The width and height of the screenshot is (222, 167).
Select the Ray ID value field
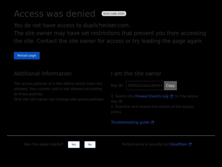[145, 85]
